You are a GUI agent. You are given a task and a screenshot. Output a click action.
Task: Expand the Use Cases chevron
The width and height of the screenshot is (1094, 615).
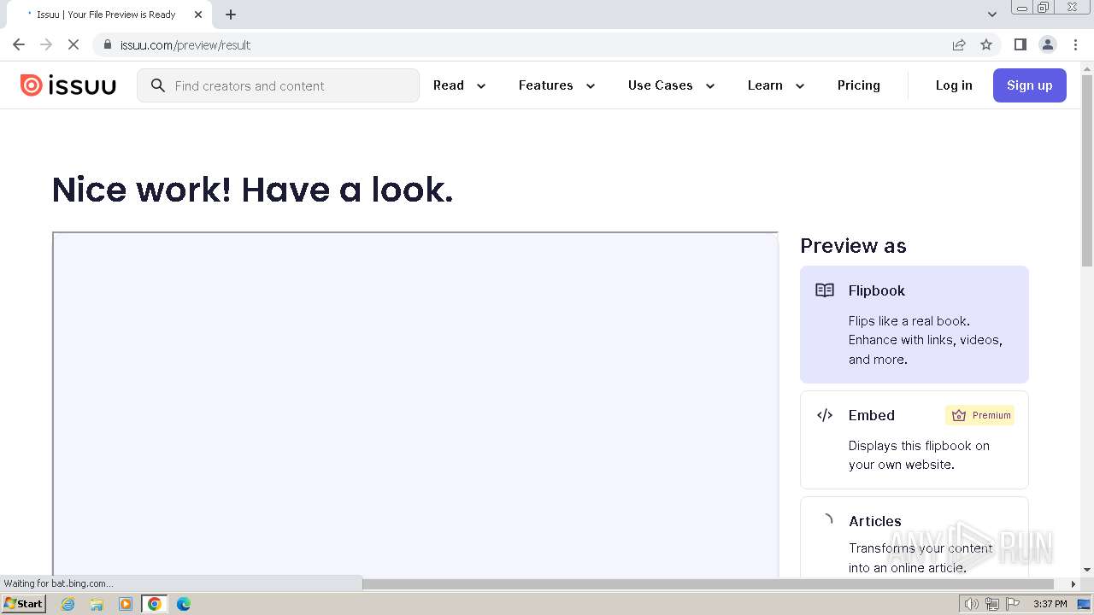(x=710, y=86)
